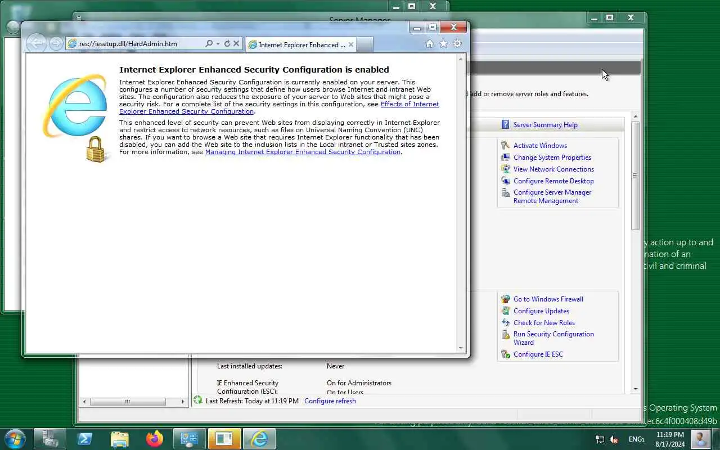Click Change System Properties link
The width and height of the screenshot is (720, 450).
[552, 157]
